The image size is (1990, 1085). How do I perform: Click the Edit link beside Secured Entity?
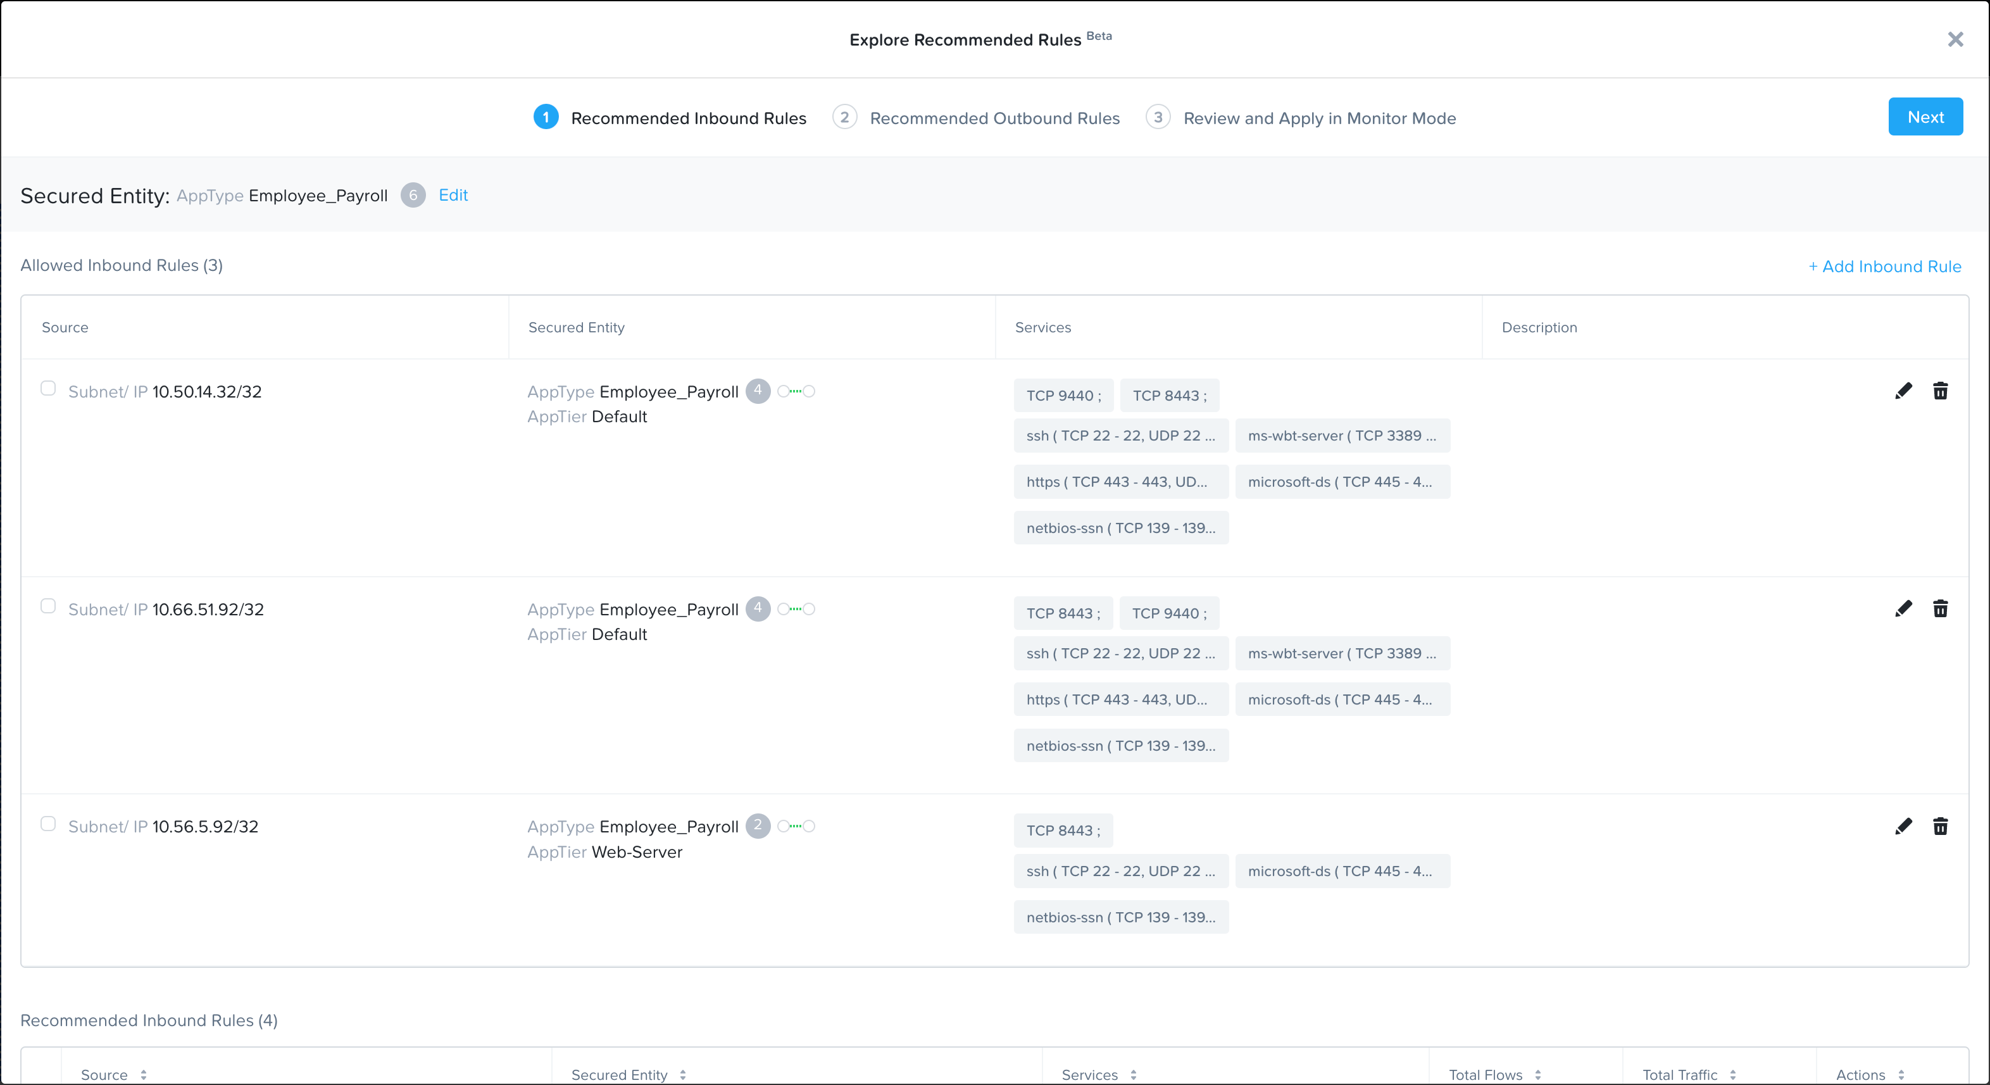pos(453,196)
